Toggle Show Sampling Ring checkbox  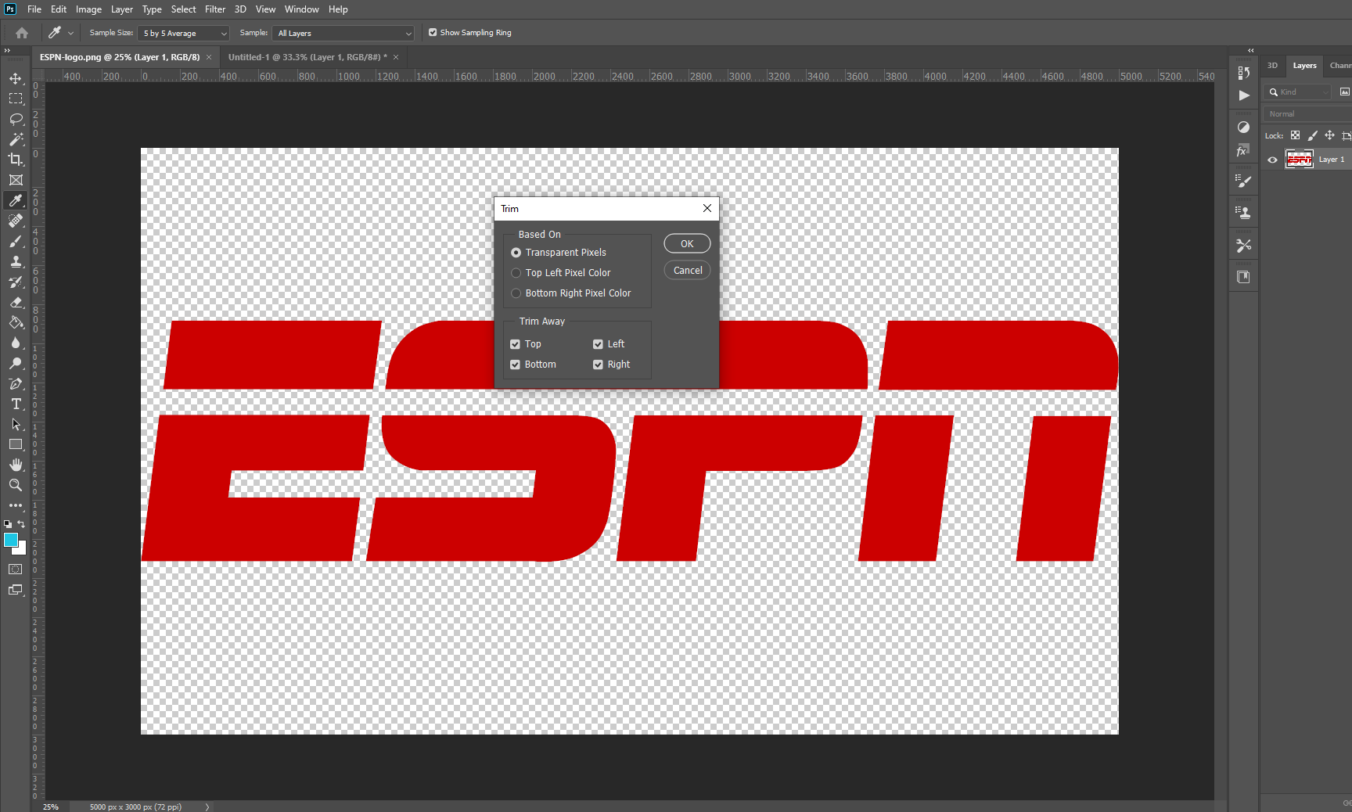[433, 33]
